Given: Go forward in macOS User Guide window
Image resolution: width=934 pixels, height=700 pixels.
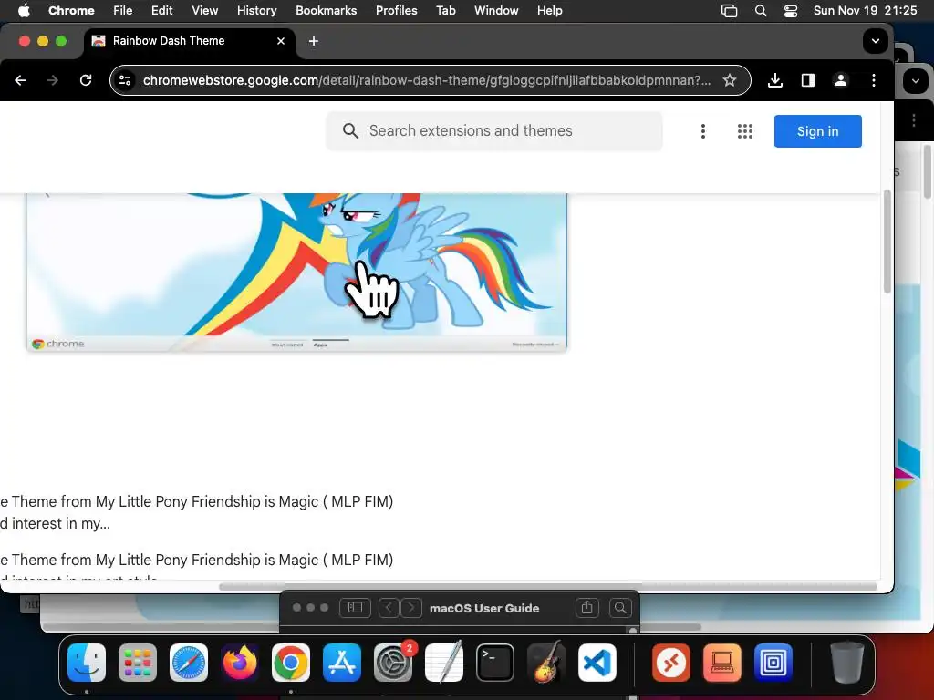Looking at the screenshot, I should coord(410,607).
